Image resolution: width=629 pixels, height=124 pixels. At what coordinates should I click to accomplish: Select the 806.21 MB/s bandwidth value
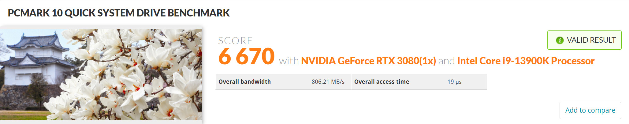tap(328, 82)
